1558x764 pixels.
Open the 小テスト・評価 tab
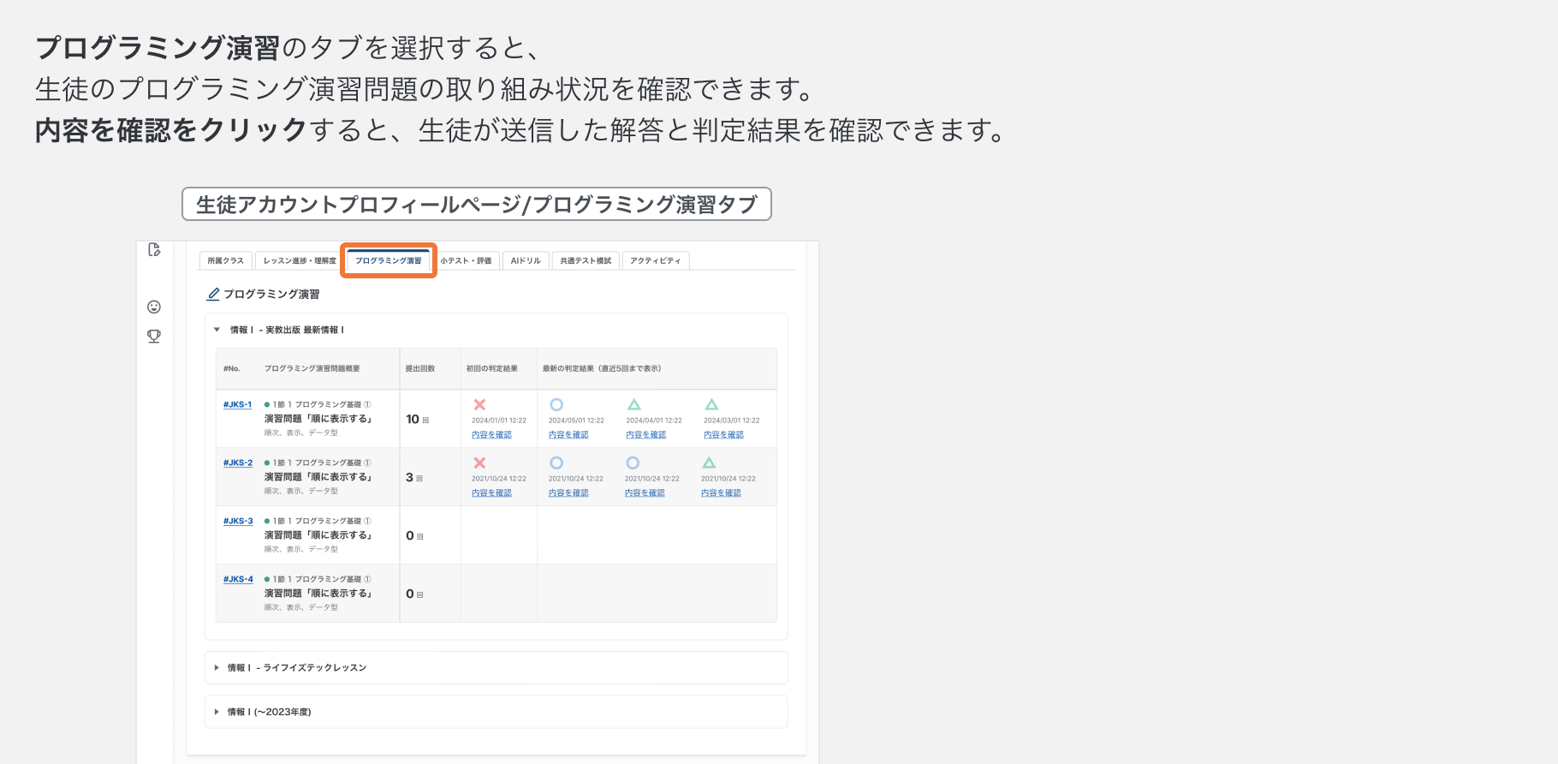466,260
